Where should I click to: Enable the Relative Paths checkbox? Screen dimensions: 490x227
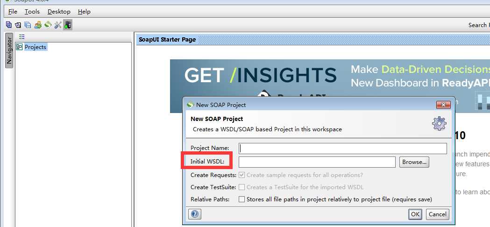pos(241,199)
